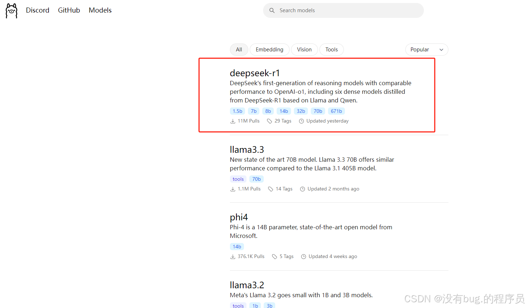
Task: Select the All filter tab
Action: click(239, 50)
